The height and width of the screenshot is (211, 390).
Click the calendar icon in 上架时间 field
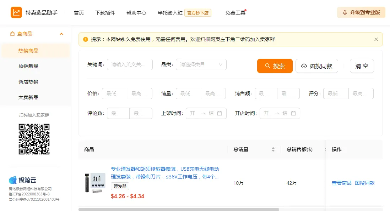pyautogui.click(x=220, y=113)
